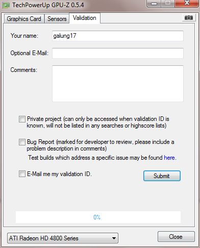
Task: Click inside the Comments text area
Action: 118,84
